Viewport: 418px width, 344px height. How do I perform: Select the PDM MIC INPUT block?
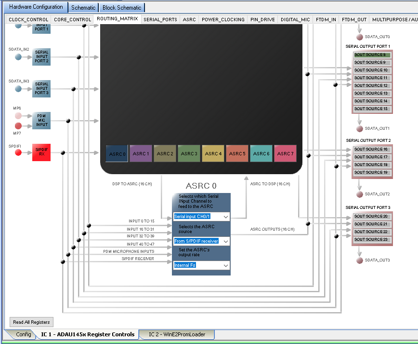click(41, 121)
